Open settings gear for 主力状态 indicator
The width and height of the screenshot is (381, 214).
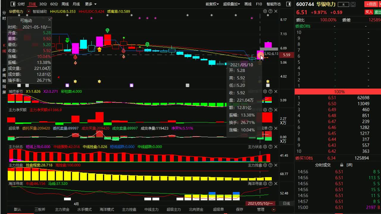[265, 147]
